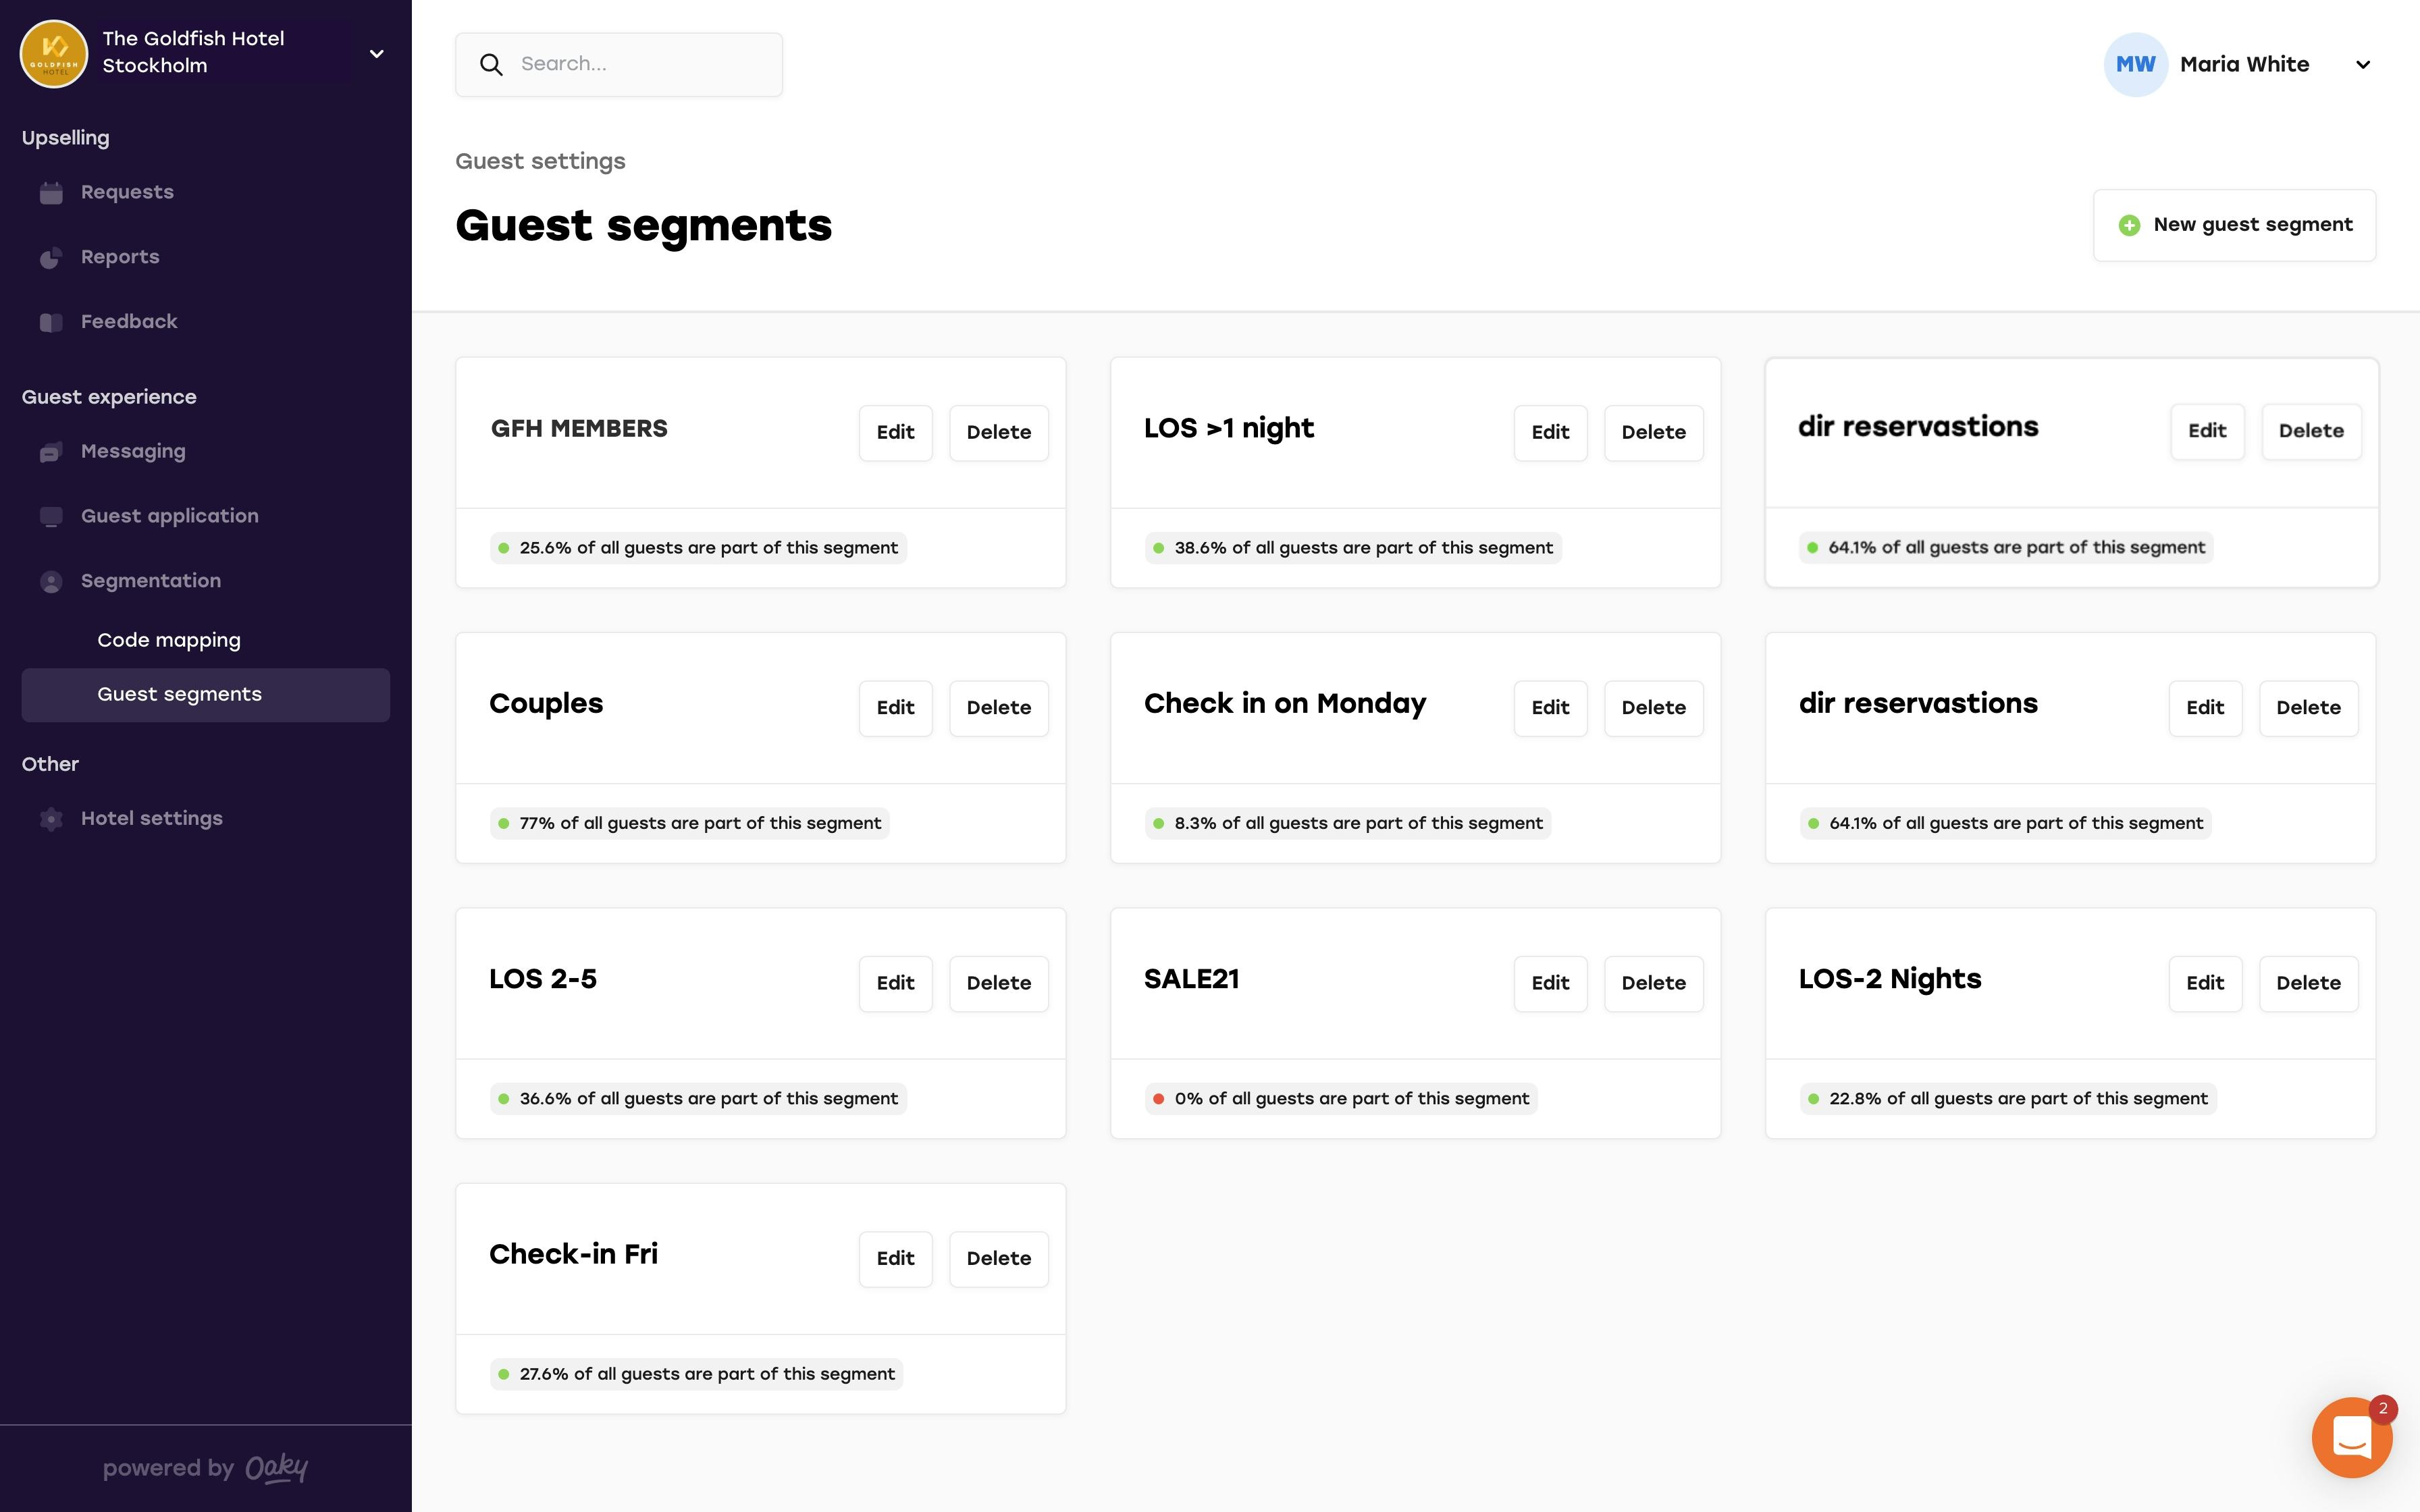Click the MW user avatar
Image resolution: width=2420 pixels, height=1512 pixels.
click(x=2135, y=65)
